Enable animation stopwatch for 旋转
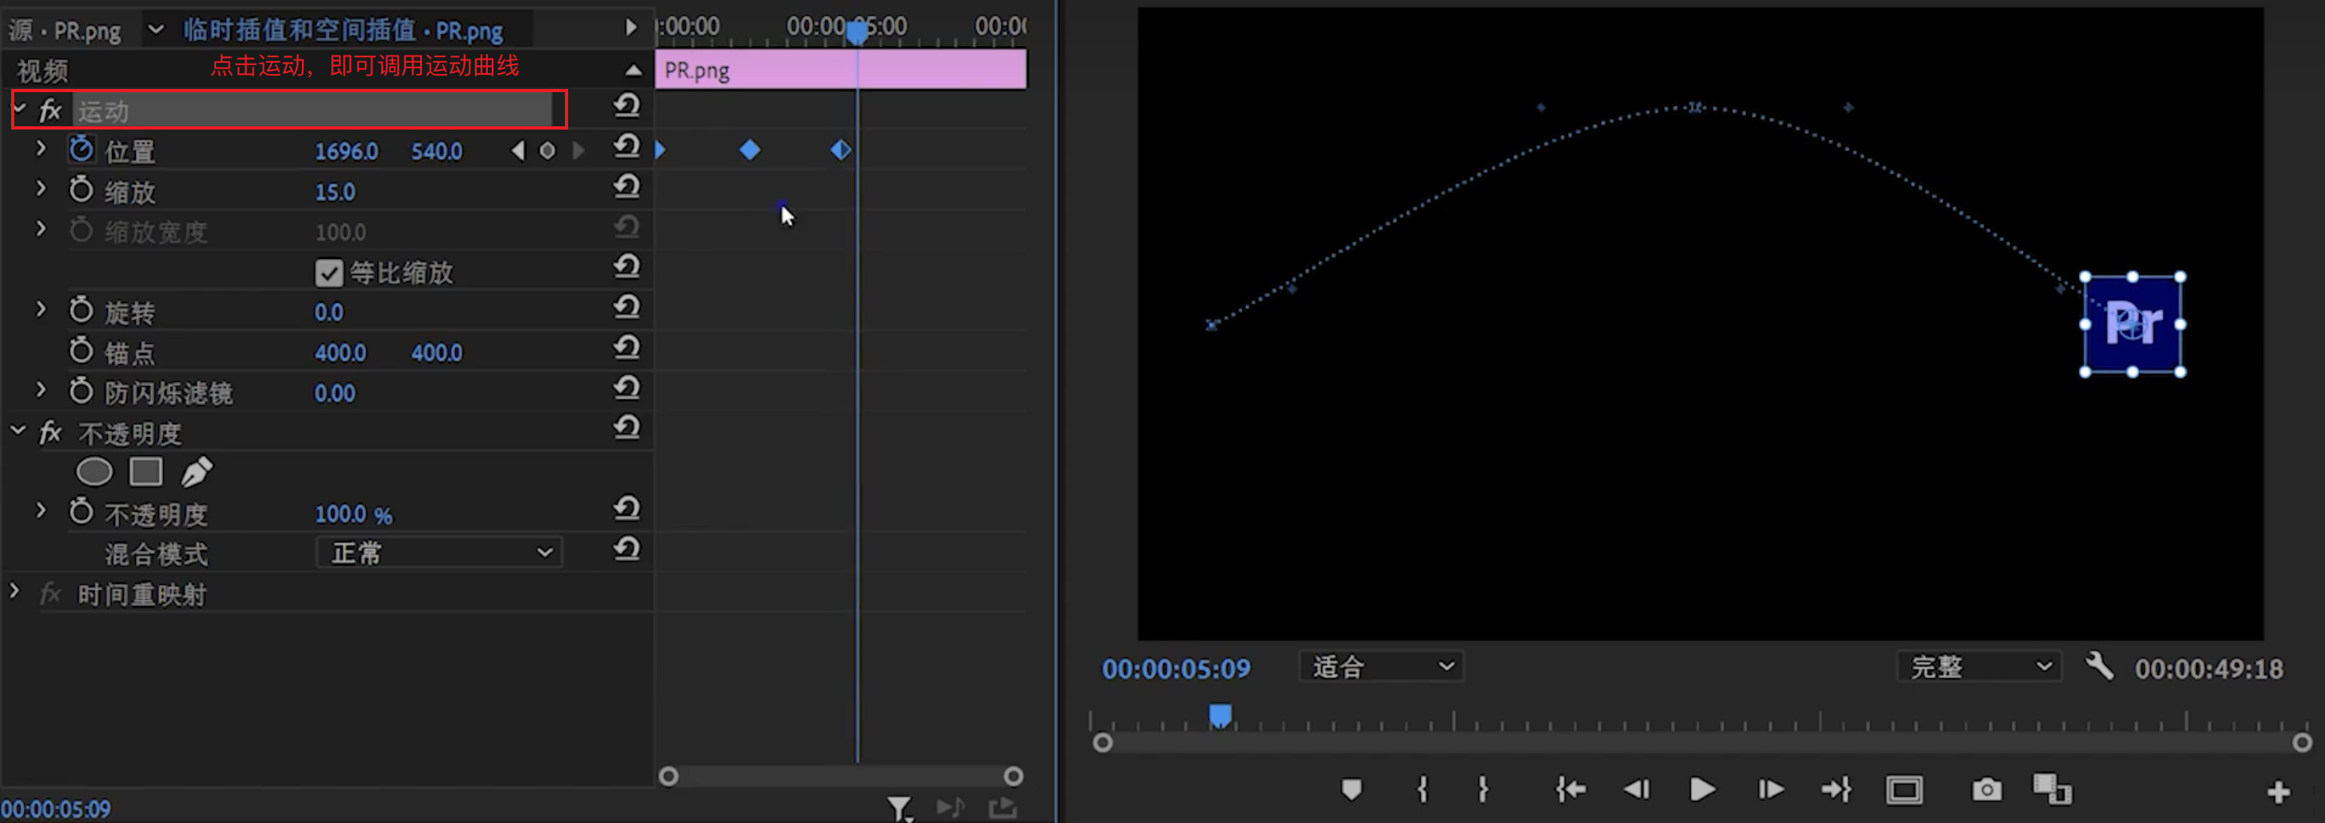This screenshot has height=823, width=2325. [x=81, y=311]
